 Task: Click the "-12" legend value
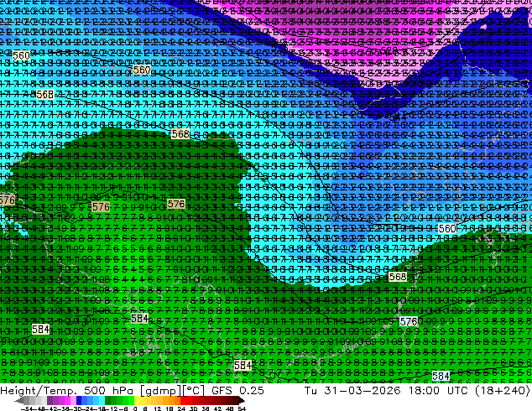pyautogui.click(x=113, y=408)
